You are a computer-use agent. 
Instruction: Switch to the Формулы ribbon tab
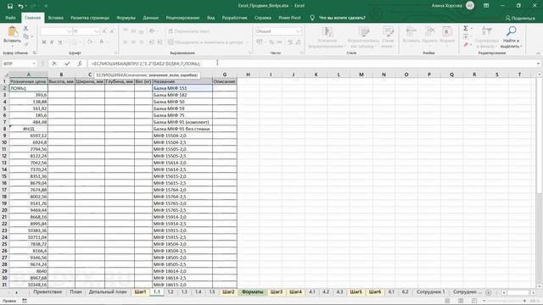[x=126, y=18]
